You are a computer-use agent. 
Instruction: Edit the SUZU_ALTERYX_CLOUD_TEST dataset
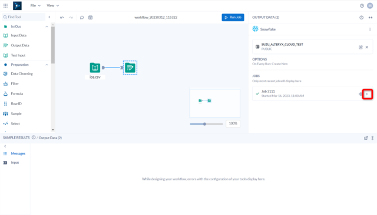tap(361, 47)
